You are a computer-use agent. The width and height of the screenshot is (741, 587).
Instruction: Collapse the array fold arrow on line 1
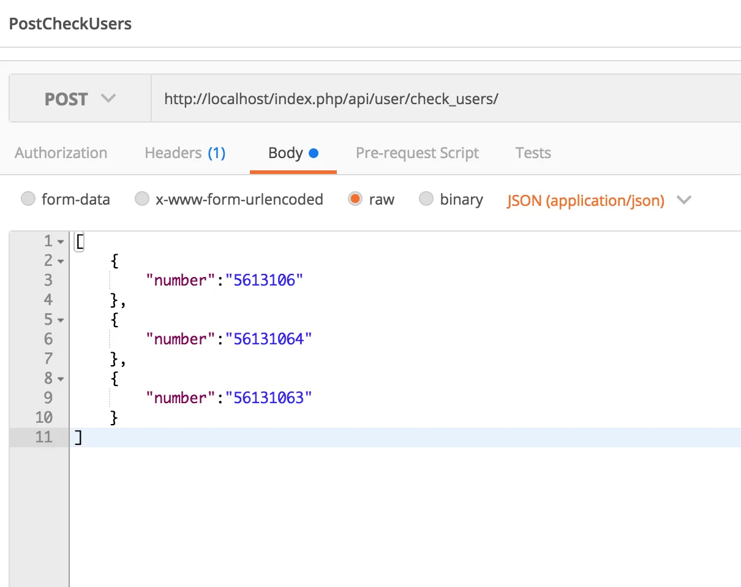(61, 242)
